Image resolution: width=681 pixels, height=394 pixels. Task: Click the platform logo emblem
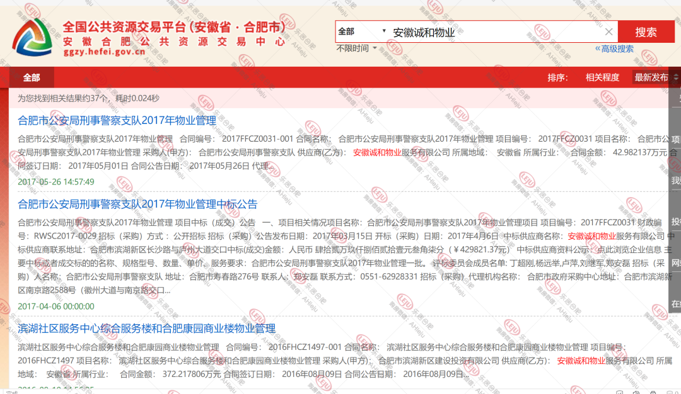32,37
